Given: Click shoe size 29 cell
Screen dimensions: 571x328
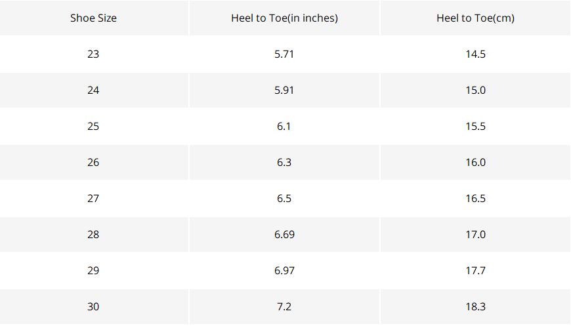Looking at the screenshot, I should (x=93, y=270).
